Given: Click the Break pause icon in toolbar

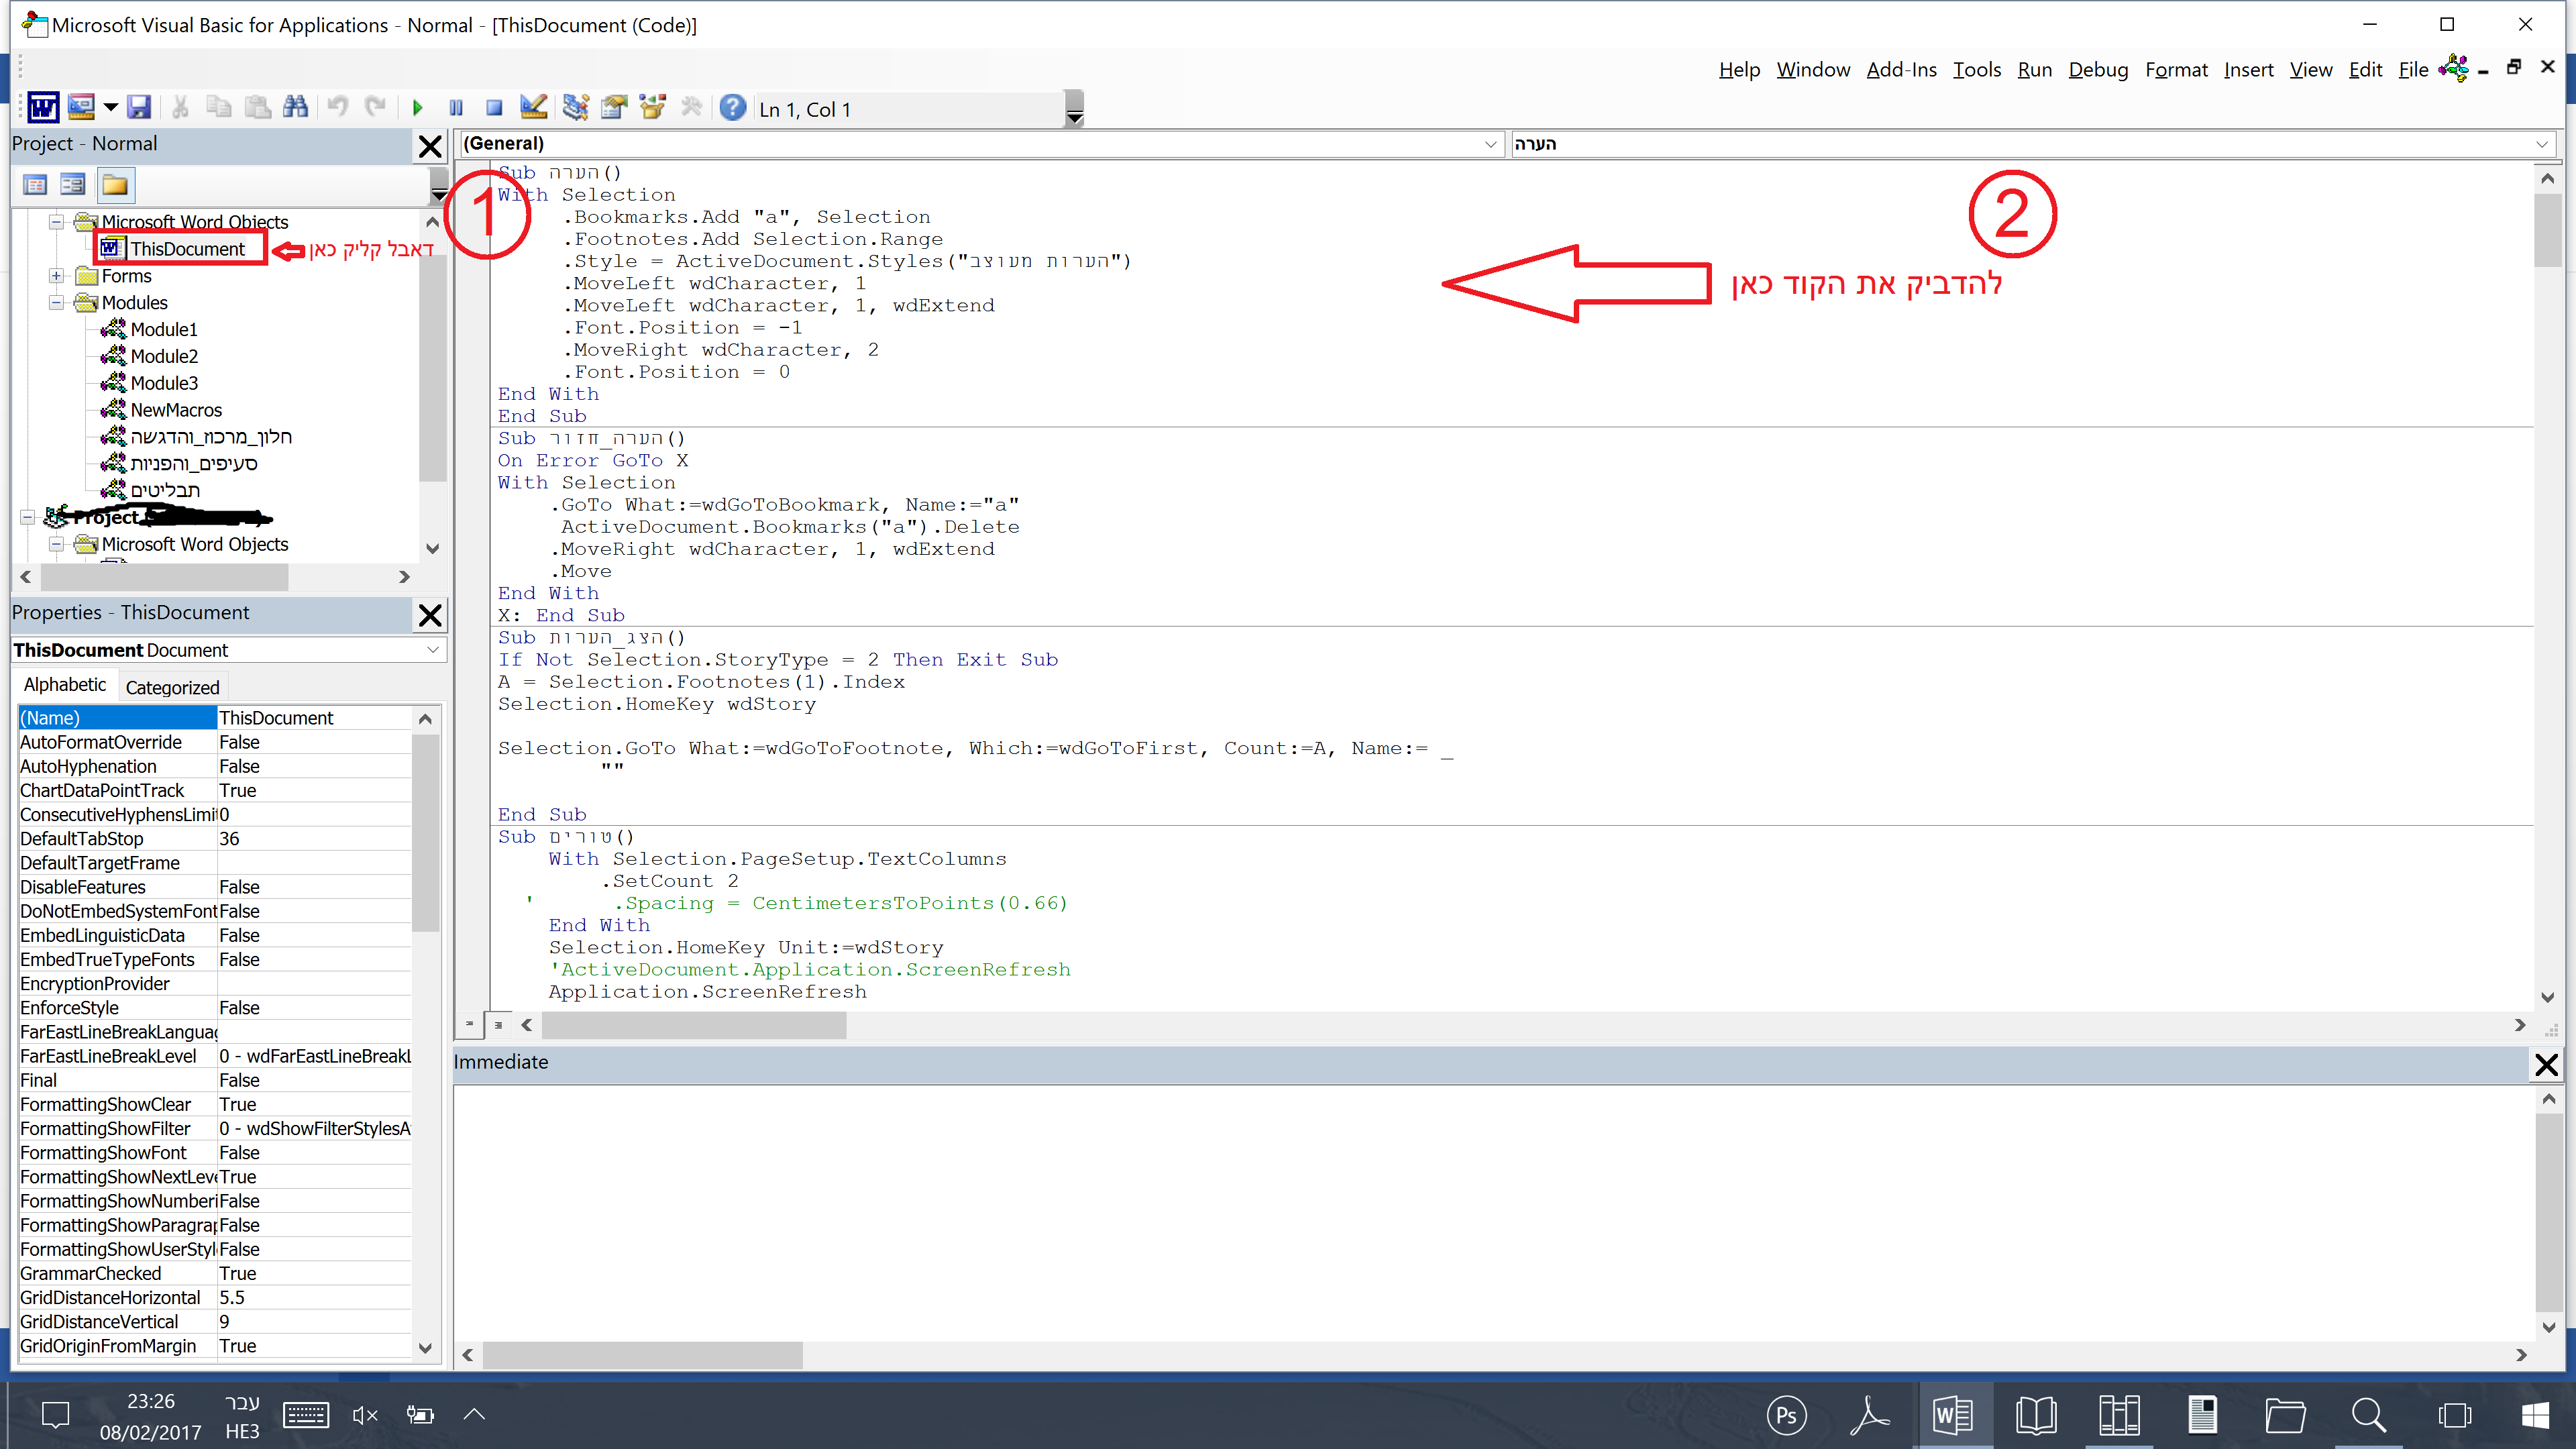Looking at the screenshot, I should pyautogui.click(x=456, y=108).
